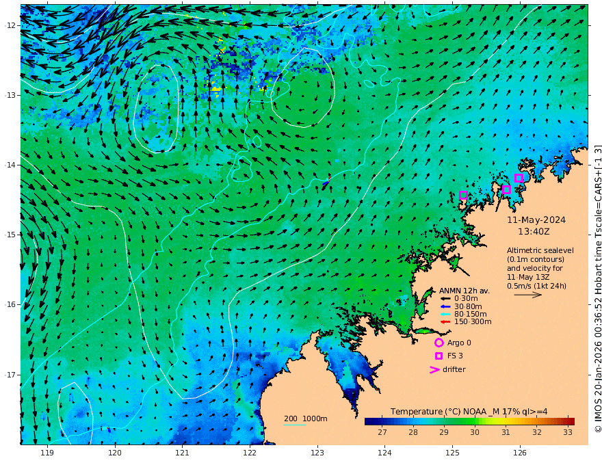Click longitude axis label 125
Viewport: 602px width, 465px height.
click(452, 453)
